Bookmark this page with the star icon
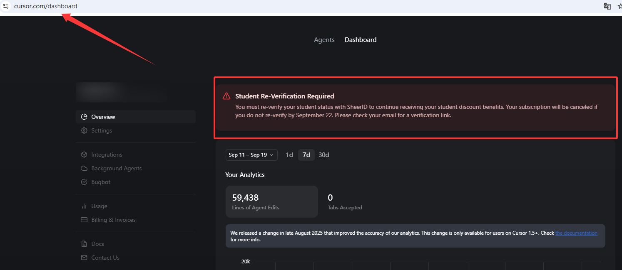The width and height of the screenshot is (622, 270). (x=620, y=6)
